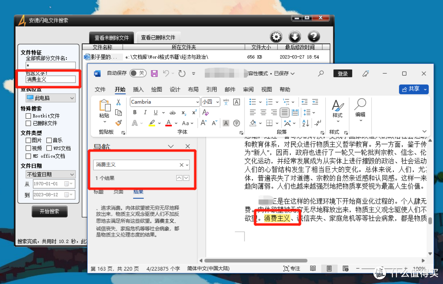Switch to 查看未删除文件 tab
Viewport: 443px width, 284px height.
(x=112, y=38)
